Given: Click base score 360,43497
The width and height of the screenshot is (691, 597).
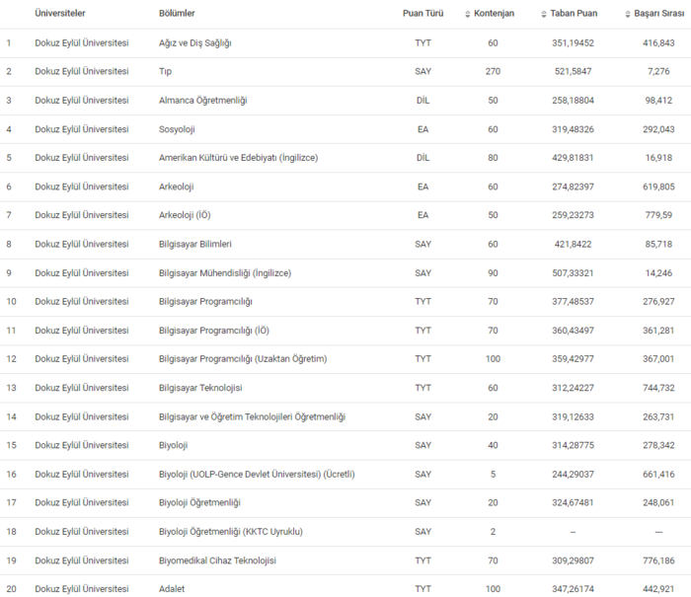Looking at the screenshot, I should [573, 331].
